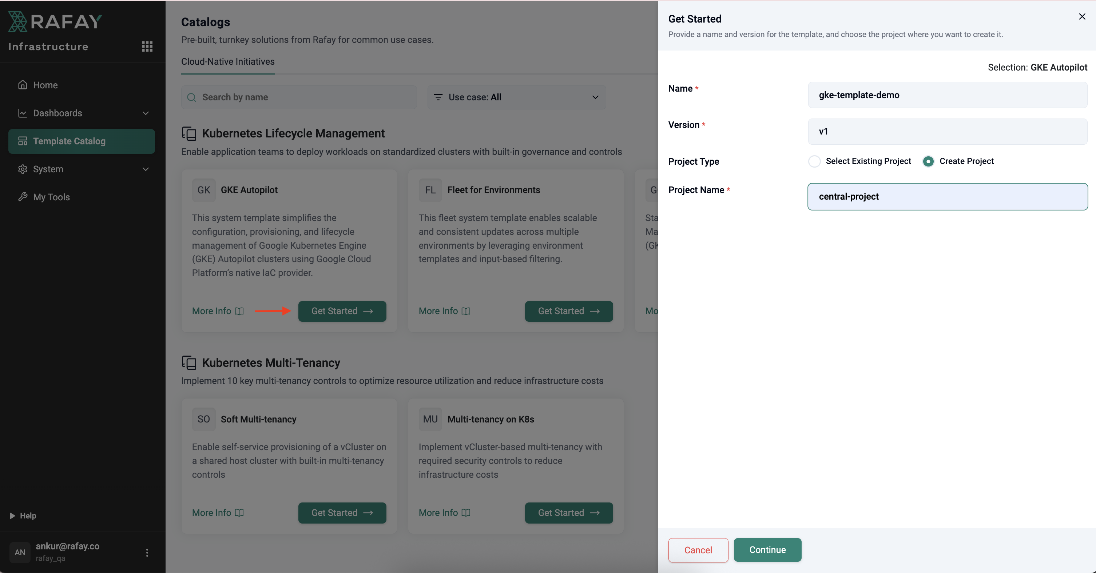Screen dimensions: 1096x573
Task: Open the app switcher grid icon
Action: point(147,46)
